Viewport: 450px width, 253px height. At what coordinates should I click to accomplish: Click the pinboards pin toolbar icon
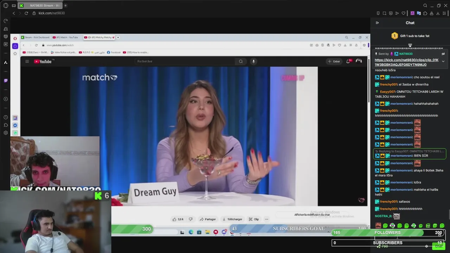point(378,13)
